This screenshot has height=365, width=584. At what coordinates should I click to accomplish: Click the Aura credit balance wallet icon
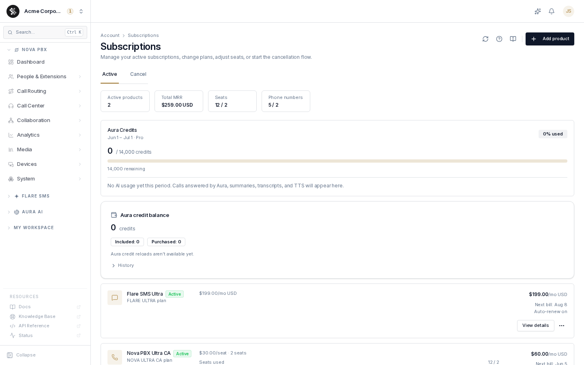pos(114,215)
